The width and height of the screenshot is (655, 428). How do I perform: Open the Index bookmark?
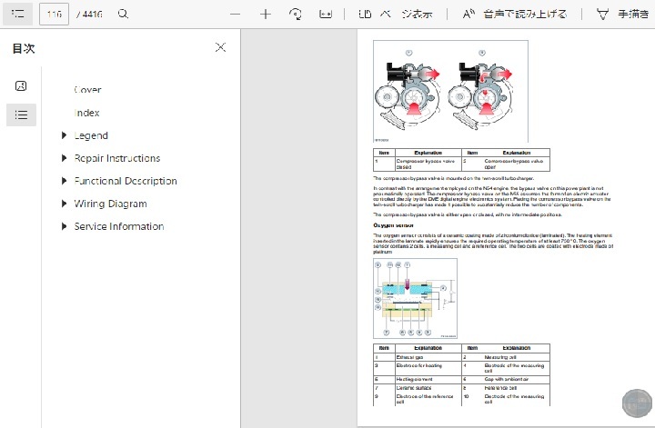(x=87, y=113)
